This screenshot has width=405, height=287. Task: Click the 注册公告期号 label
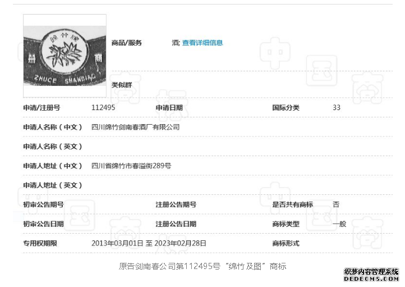176,204
